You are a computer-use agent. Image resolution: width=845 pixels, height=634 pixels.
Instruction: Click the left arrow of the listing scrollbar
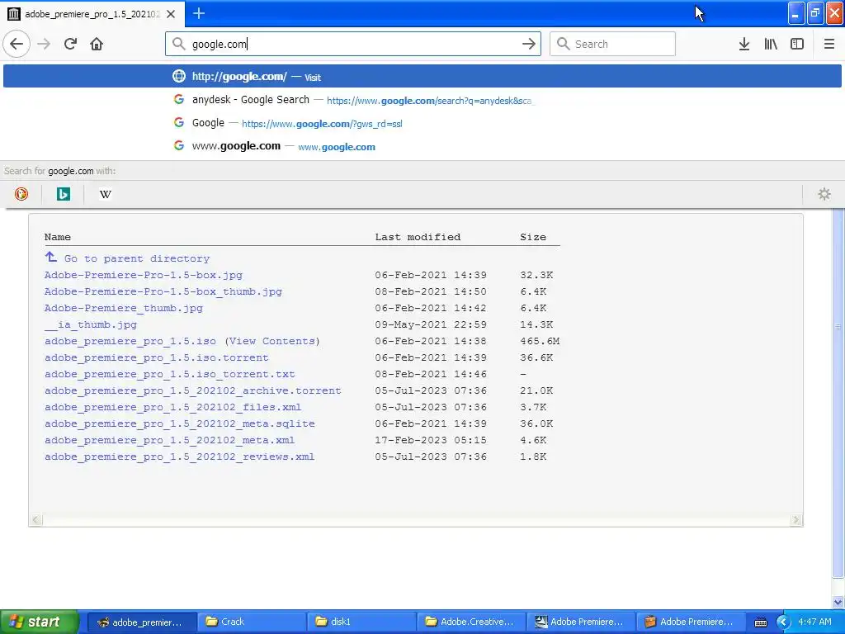click(35, 520)
